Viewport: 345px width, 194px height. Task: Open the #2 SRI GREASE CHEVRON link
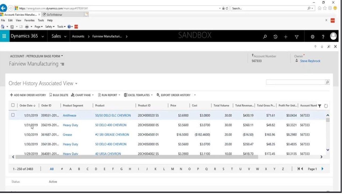click(112, 135)
